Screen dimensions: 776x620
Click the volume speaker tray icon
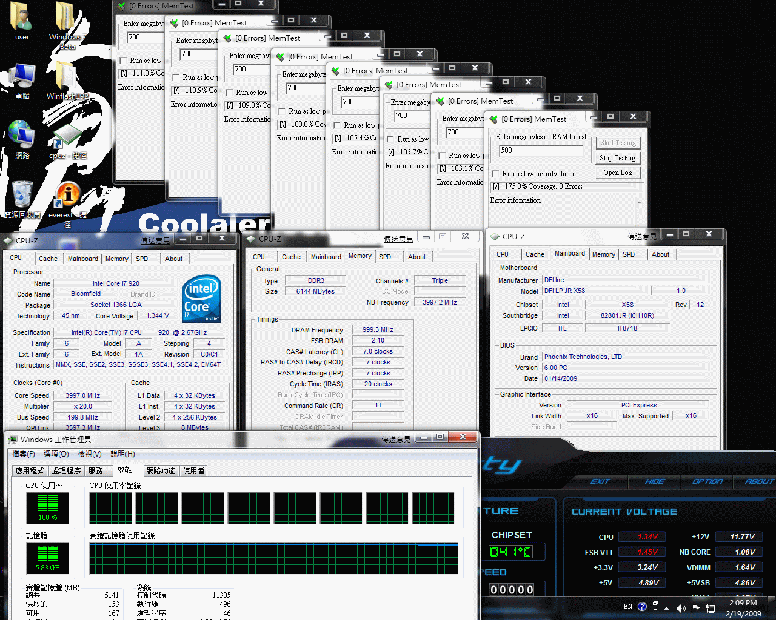coord(681,608)
